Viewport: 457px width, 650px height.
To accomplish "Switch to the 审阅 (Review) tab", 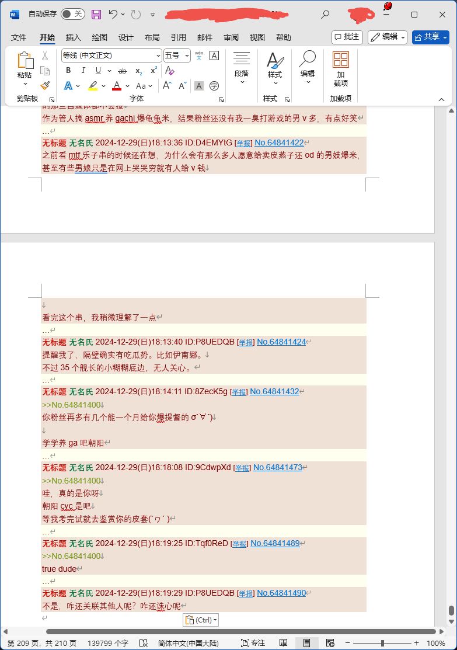I will (x=231, y=37).
